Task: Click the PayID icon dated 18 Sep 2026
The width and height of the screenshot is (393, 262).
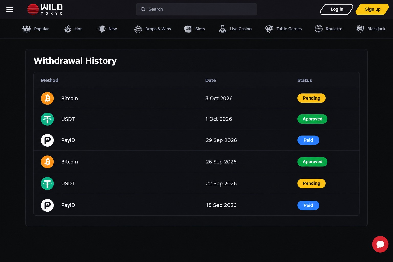Action: coord(47,205)
